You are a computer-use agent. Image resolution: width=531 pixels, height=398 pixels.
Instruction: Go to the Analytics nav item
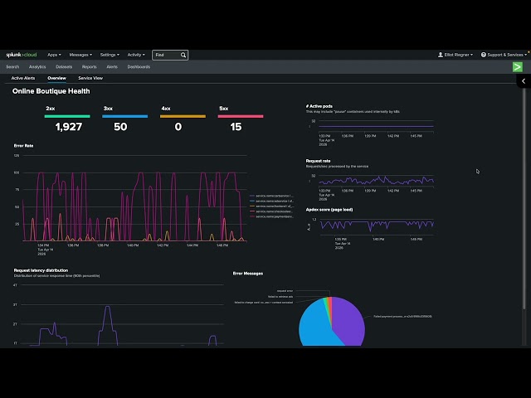coord(37,67)
